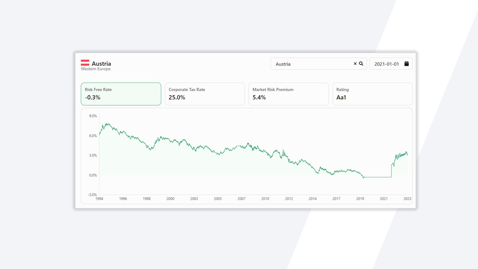
Task: Click the Austria flag icon
Action: click(85, 63)
